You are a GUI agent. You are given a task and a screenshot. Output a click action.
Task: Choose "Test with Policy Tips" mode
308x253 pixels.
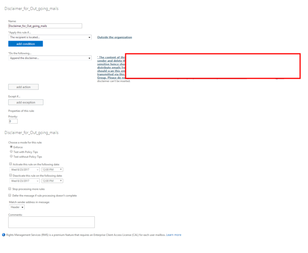pos(12,151)
